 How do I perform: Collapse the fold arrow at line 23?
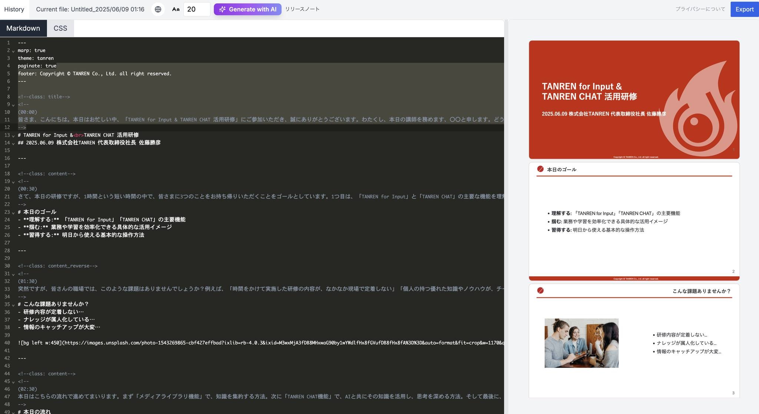[x=13, y=213]
